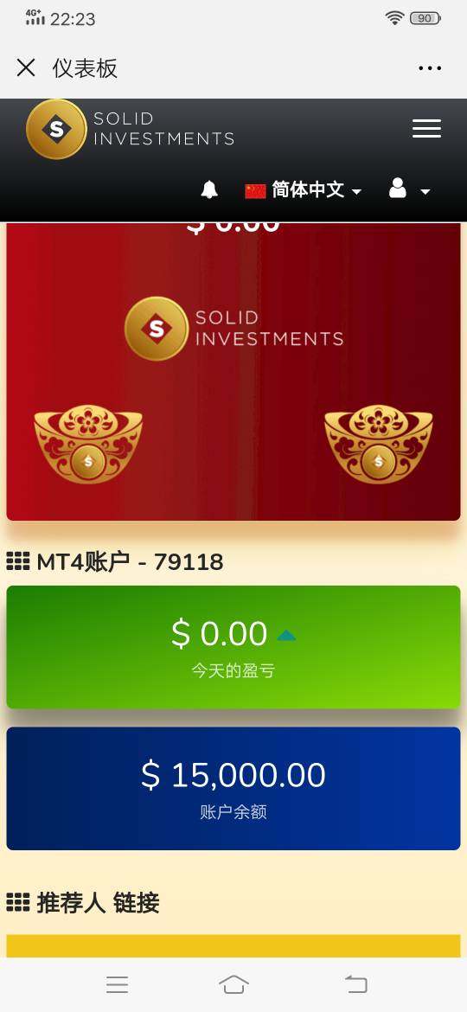The image size is (467, 1012).
Task: Open the green 今天的盈亏 card
Action: [233, 647]
